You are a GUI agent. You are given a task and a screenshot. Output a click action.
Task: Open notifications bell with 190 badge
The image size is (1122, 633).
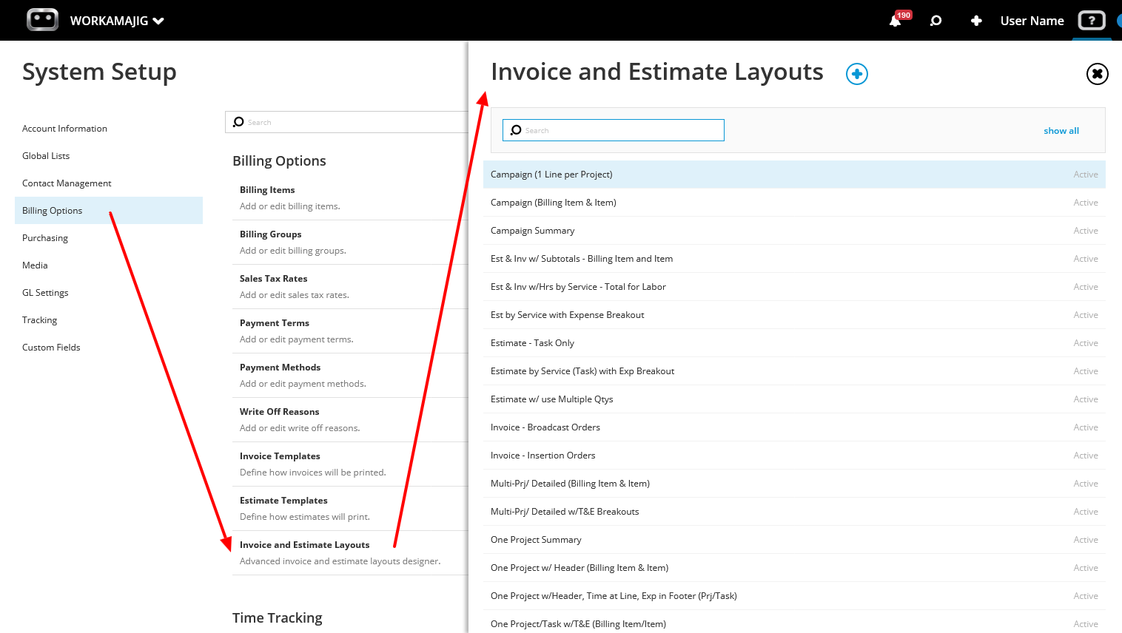pos(896,21)
